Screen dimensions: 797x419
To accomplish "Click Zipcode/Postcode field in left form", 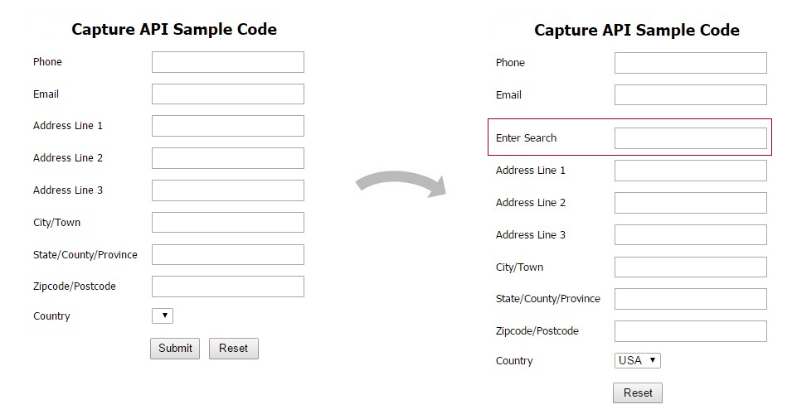I will [227, 287].
